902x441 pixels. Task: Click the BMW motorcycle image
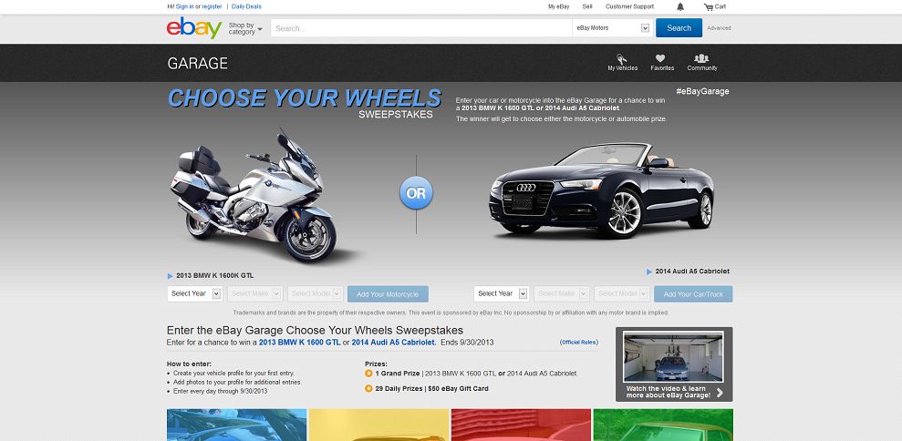[254, 199]
